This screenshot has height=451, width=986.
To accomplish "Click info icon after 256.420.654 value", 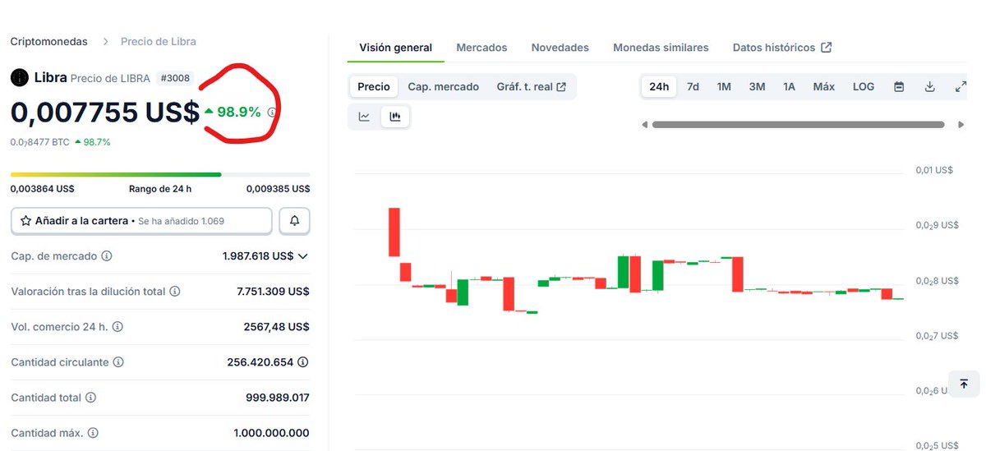I will (303, 362).
